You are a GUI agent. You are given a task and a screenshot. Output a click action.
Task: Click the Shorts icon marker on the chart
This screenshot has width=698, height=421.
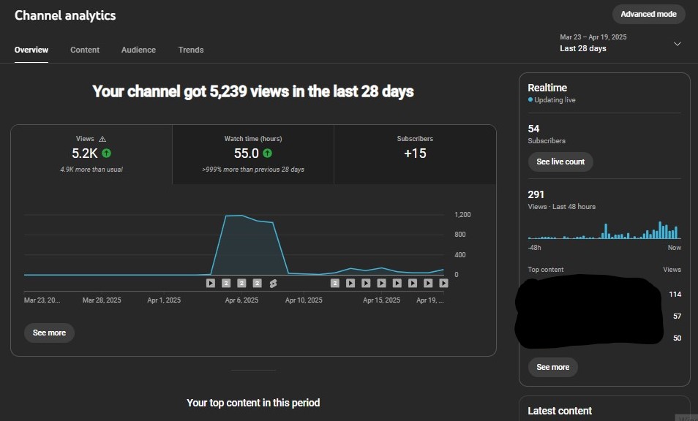point(273,283)
